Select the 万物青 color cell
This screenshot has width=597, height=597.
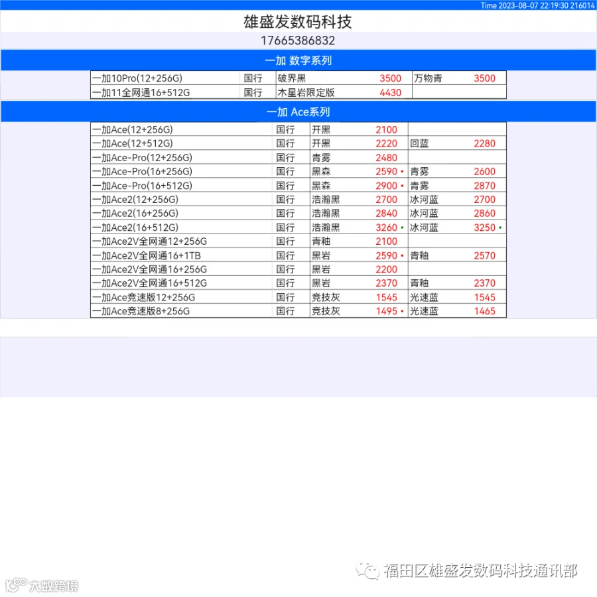click(x=428, y=78)
